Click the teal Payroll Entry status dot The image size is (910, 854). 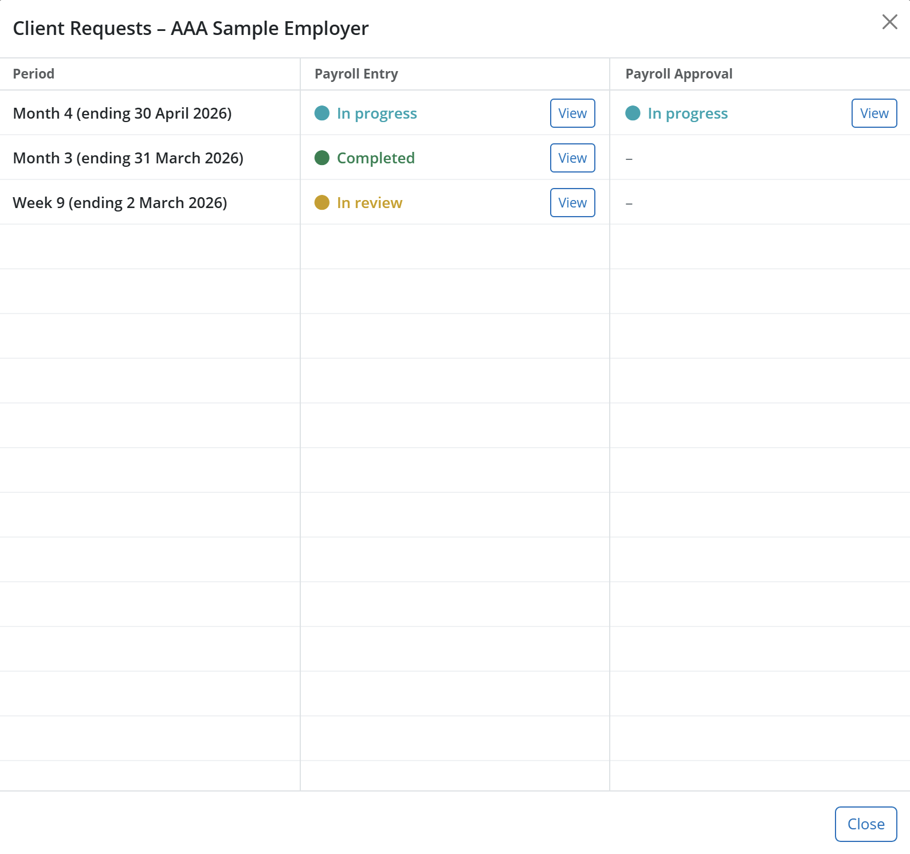(x=322, y=113)
